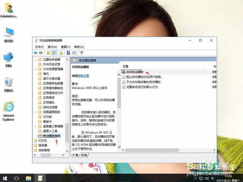
Task: Click tree pane horizontal scroll right arrow
Action: 63,155
